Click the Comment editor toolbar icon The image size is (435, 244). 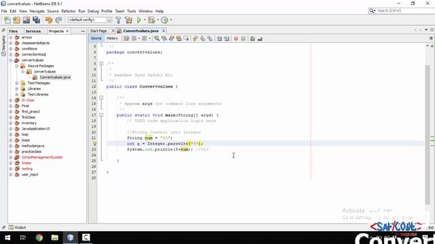pos(252,39)
